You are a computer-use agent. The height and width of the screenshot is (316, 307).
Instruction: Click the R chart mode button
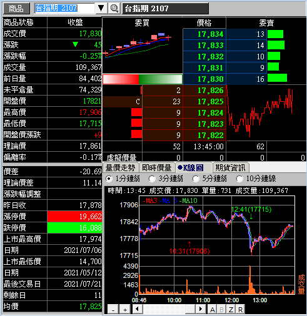pyautogui.click(x=240, y=310)
